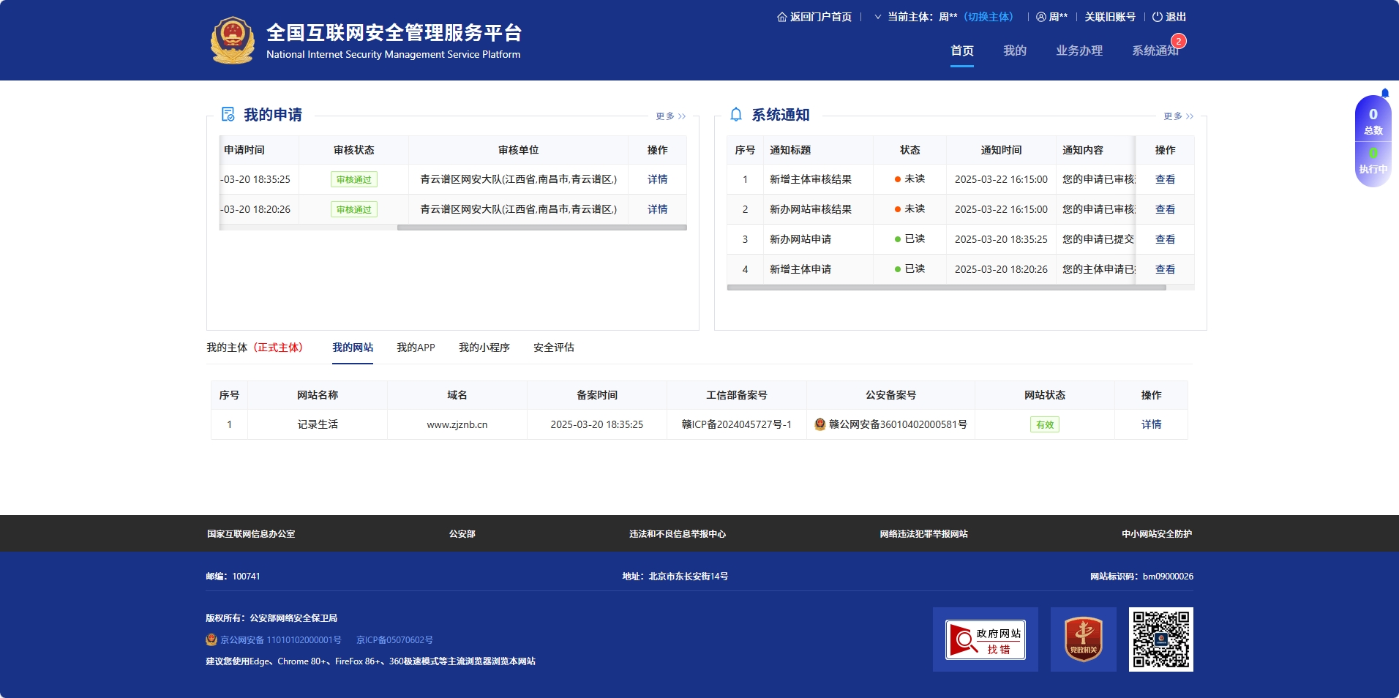Open the 业务办理 navigation menu
The height and width of the screenshot is (698, 1399).
(1079, 50)
